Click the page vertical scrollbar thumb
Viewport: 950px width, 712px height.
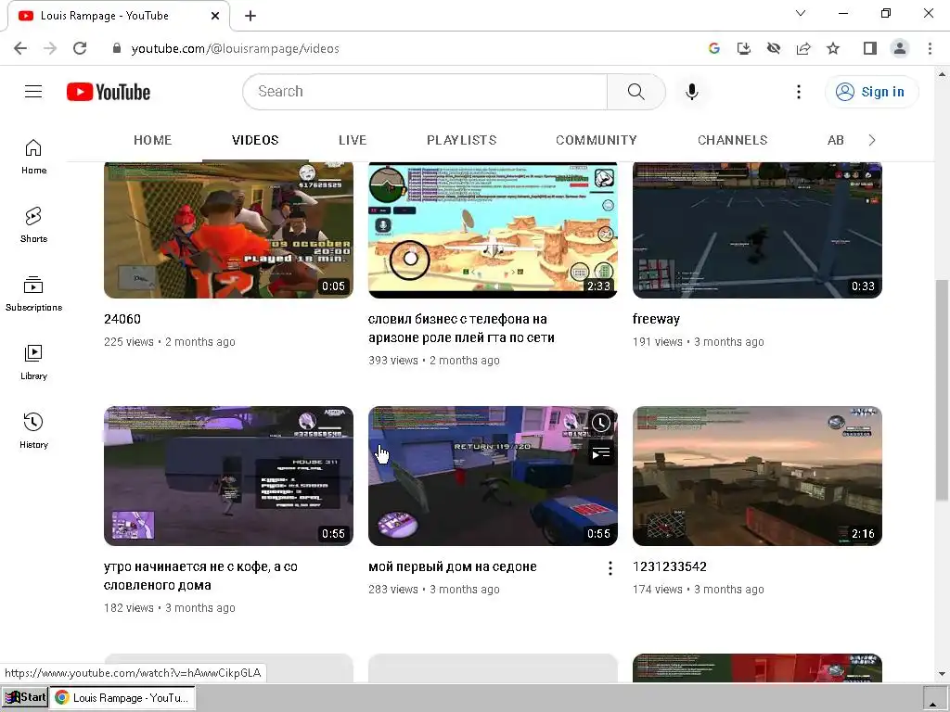tap(943, 390)
